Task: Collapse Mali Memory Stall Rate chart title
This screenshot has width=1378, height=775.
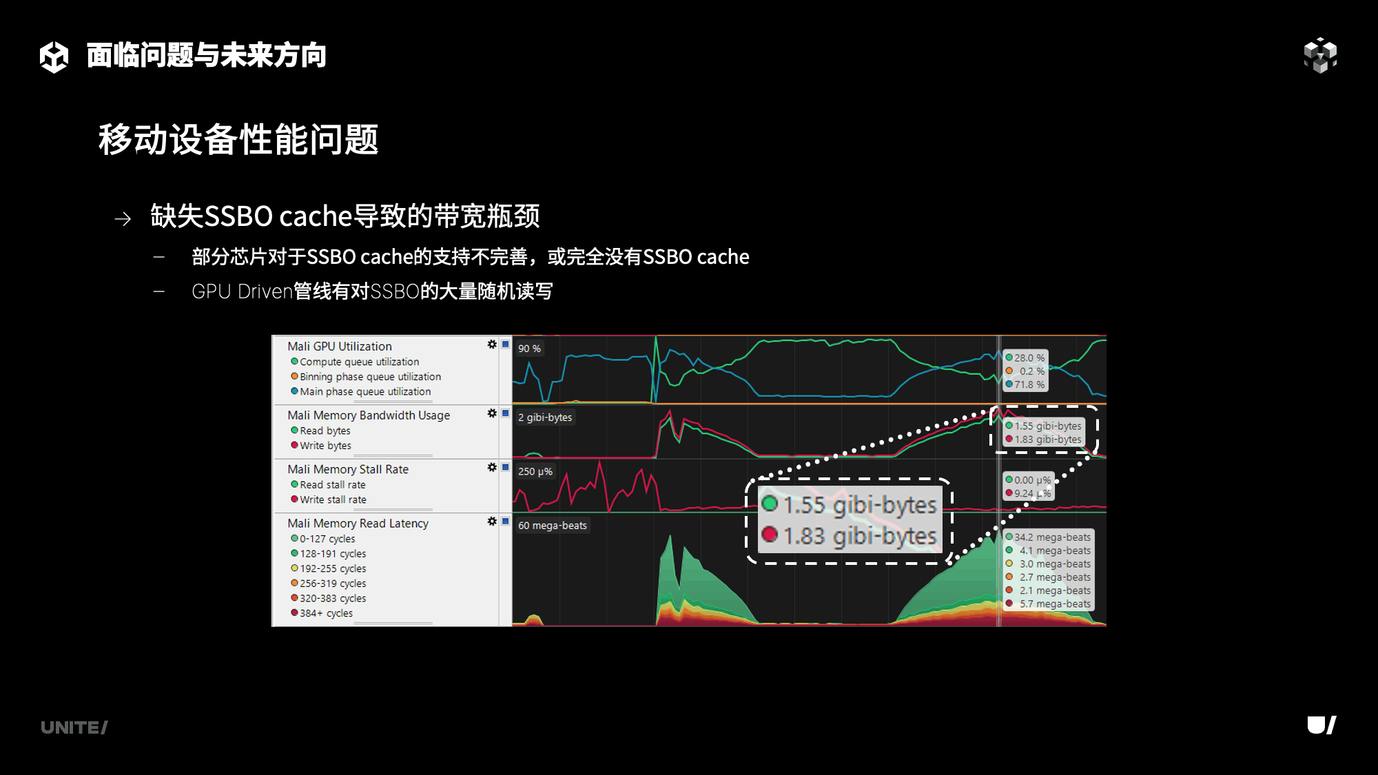Action: point(348,469)
